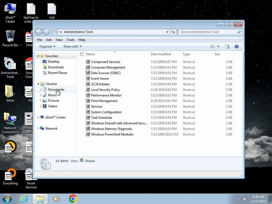Open the Help menu
This screenshot has height=204, width=272.
pyautogui.click(x=82, y=40)
